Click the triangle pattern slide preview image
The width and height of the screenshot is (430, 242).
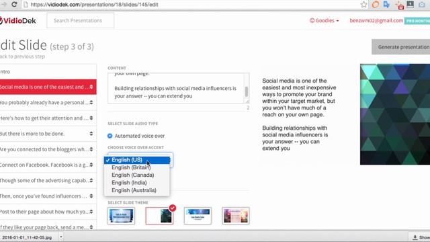pyautogui.click(x=395, y=114)
